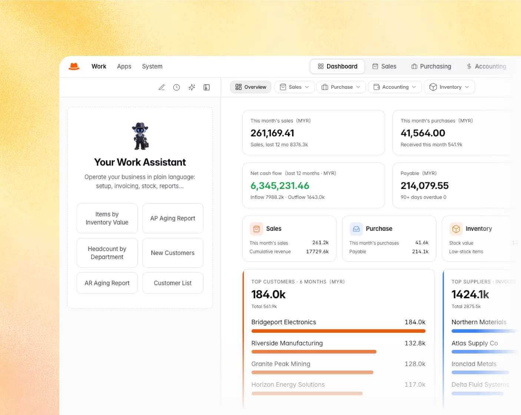Image resolution: width=521 pixels, height=415 pixels.
Task: Expand the Accounting dropdown chevron
Action: (x=414, y=87)
